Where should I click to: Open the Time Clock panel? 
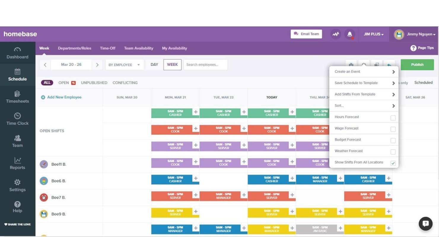click(17, 120)
